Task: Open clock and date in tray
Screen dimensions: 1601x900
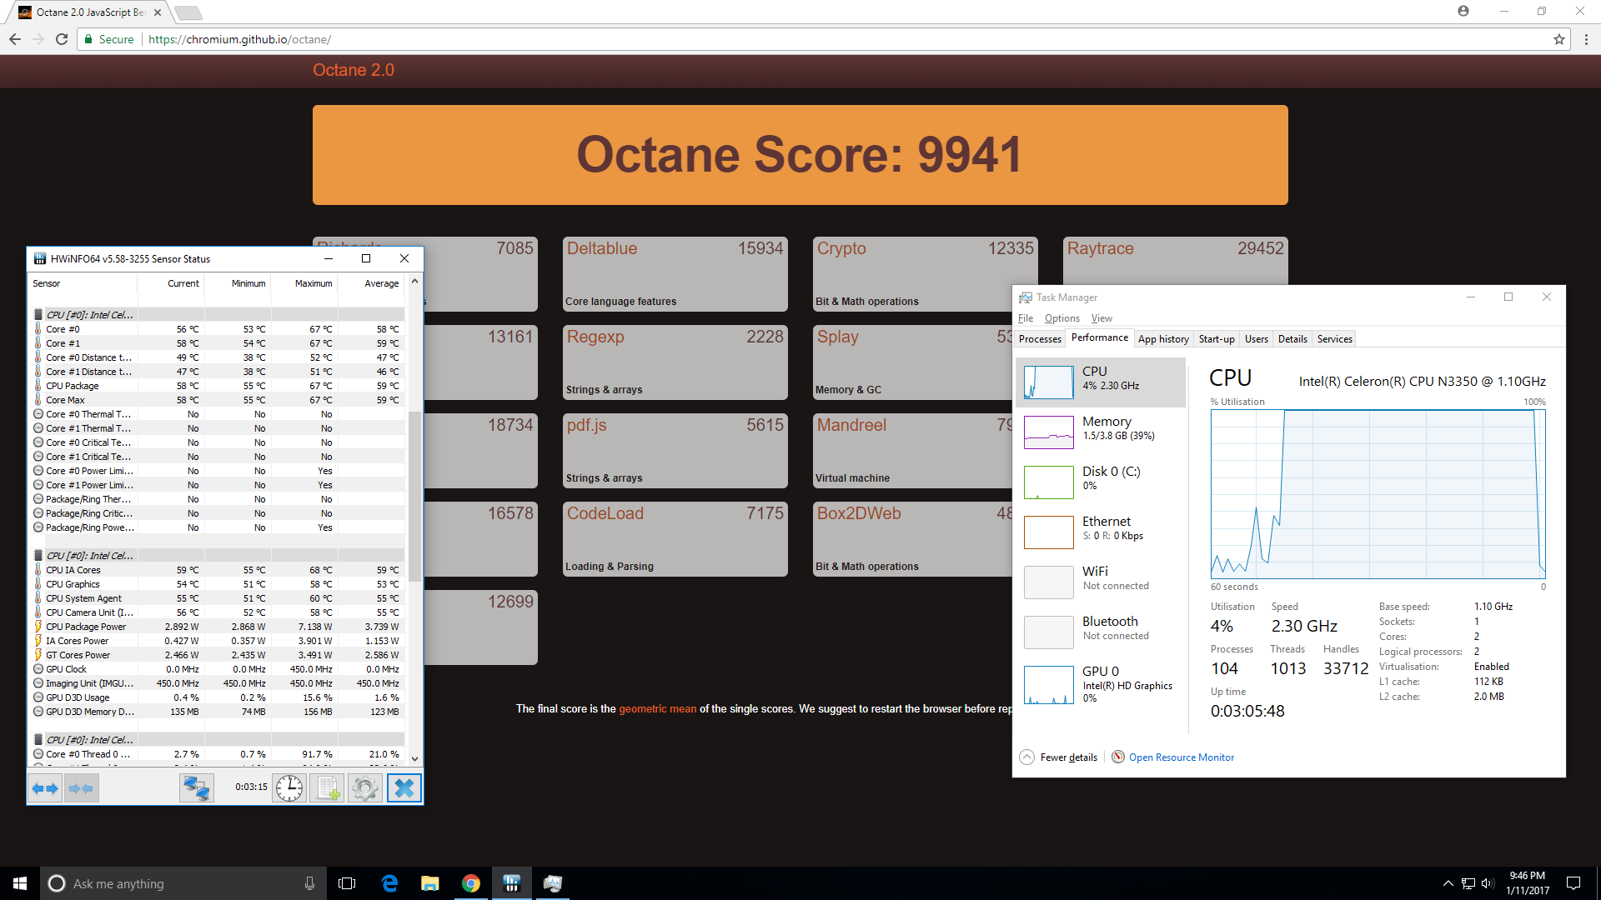Action: click(x=1527, y=883)
